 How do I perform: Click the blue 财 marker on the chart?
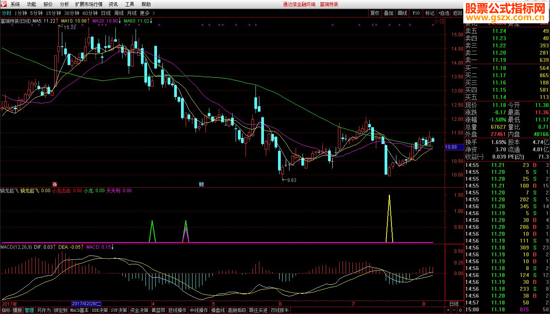(x=201, y=185)
